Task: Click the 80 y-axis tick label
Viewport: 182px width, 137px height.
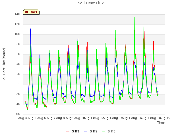Action: (x=18, y=44)
